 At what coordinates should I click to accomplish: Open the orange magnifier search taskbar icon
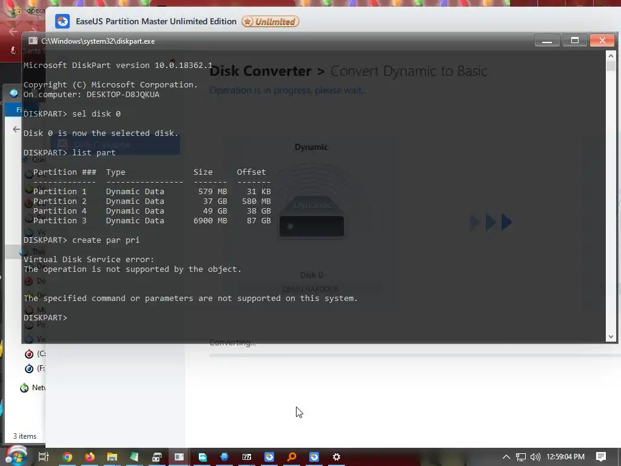(x=292, y=457)
